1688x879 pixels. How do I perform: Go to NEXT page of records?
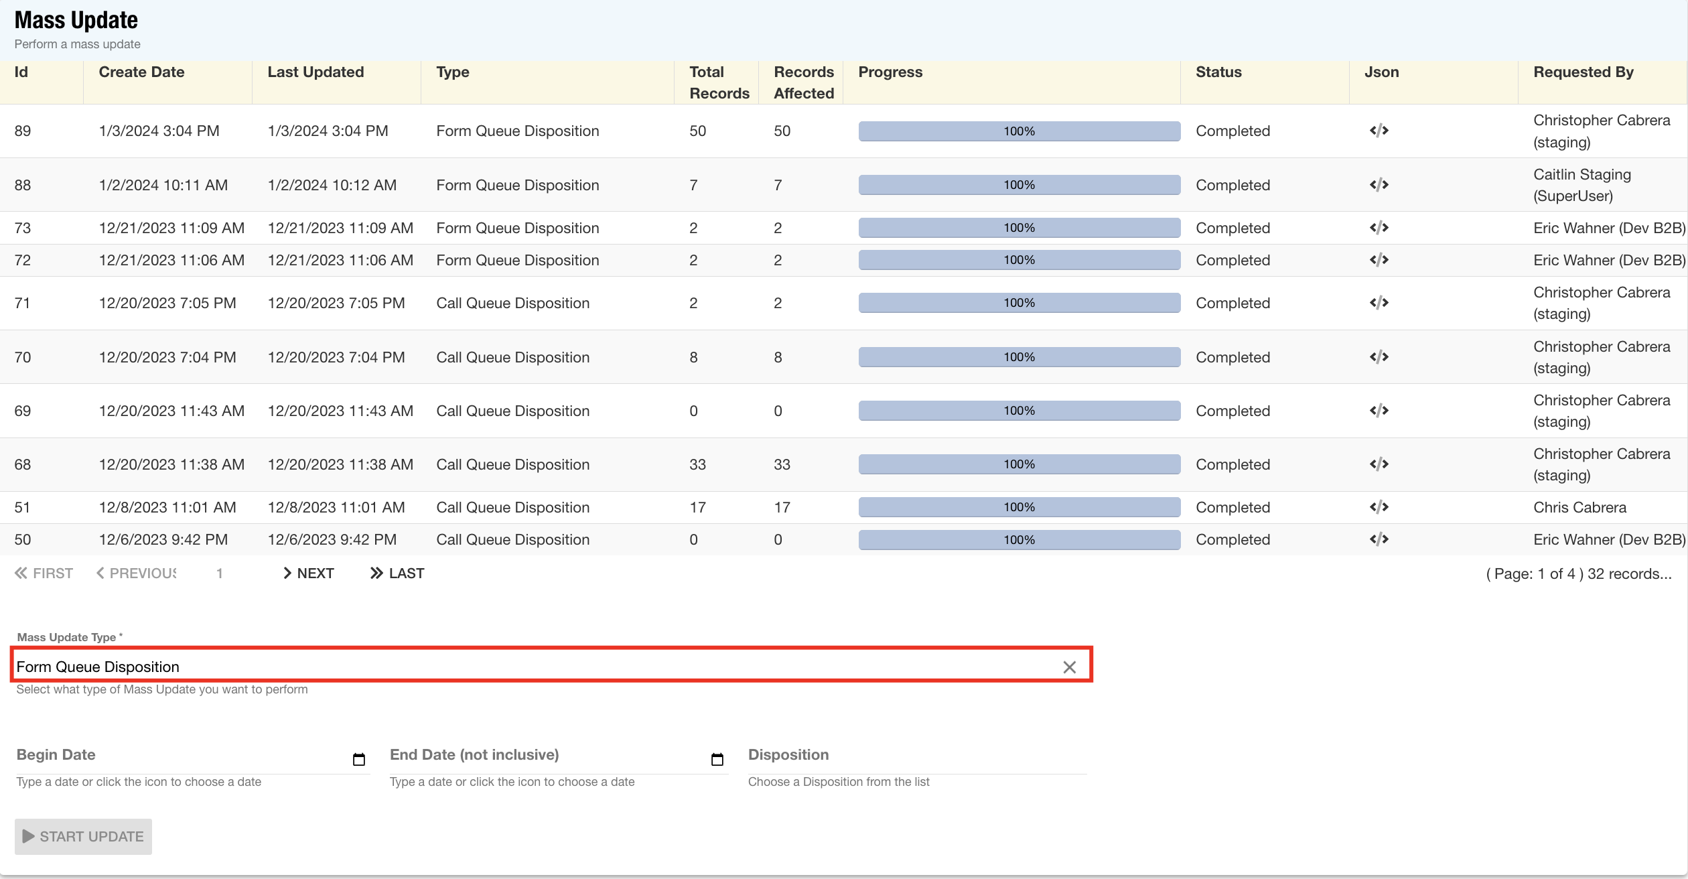[309, 573]
